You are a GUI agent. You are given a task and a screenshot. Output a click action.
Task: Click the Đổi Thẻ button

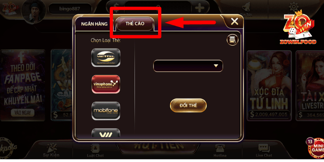coord(188,105)
